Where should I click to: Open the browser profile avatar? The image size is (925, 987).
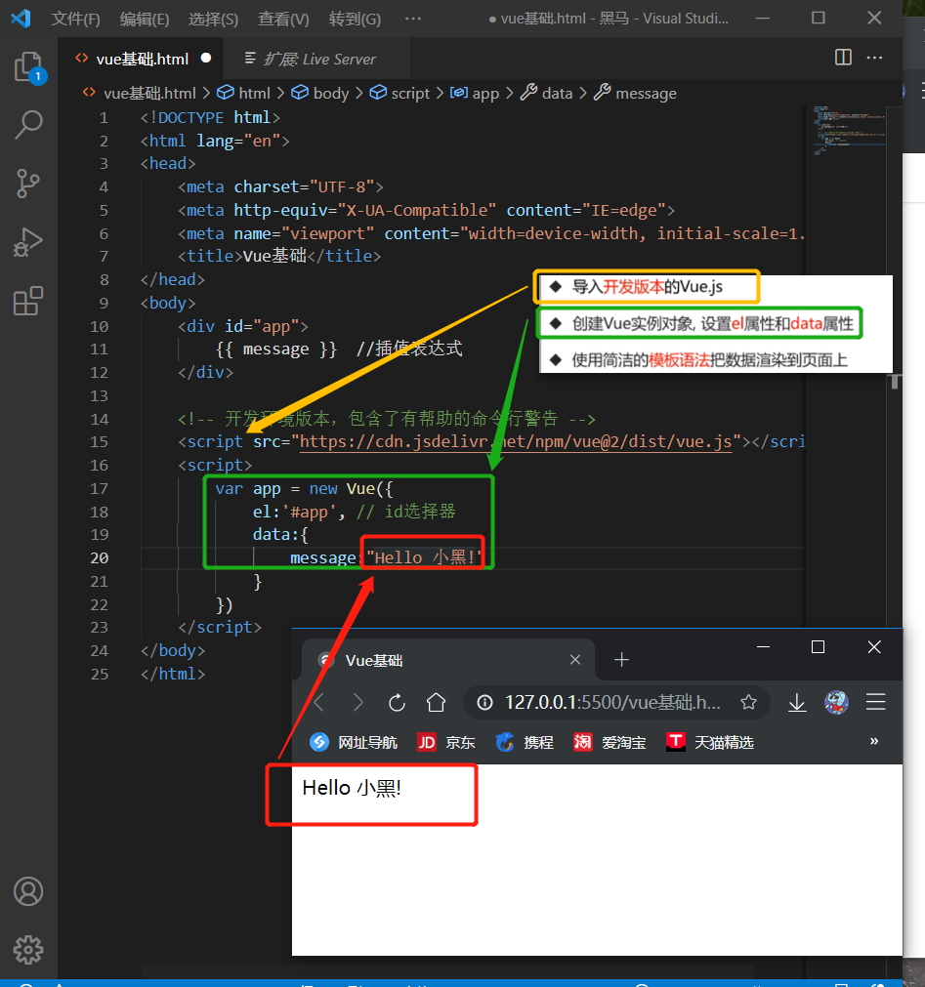[x=836, y=702]
